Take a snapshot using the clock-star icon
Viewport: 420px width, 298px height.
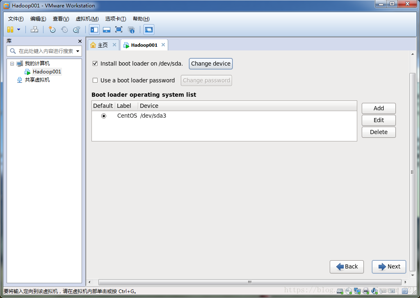(x=52, y=30)
